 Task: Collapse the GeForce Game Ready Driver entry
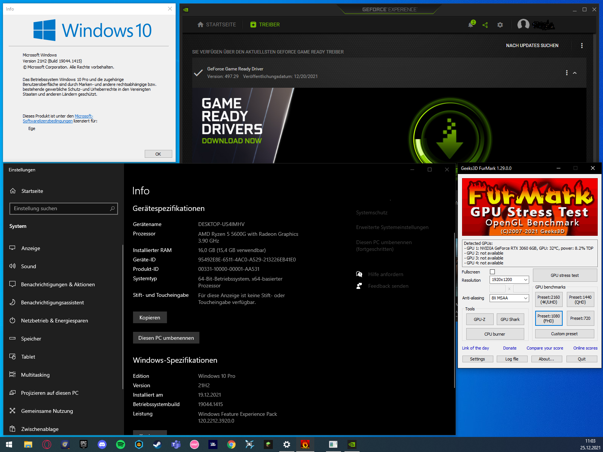(x=575, y=73)
